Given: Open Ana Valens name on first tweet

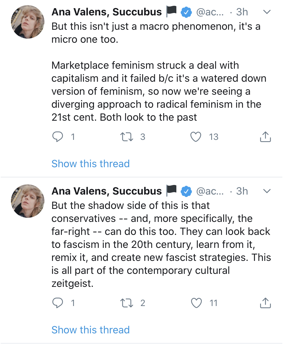Looking at the screenshot, I should tap(106, 12).
